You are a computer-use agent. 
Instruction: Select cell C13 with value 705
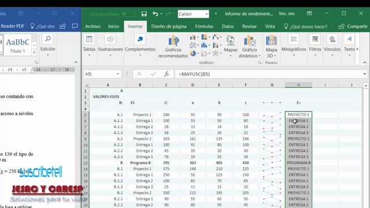[166, 163]
